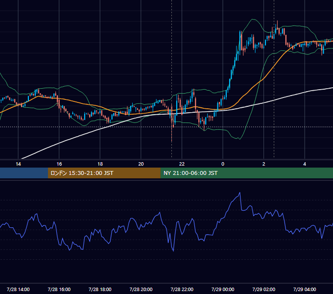This screenshot has height=294, width=333.
Task: Click the NY 21:00-06:00 JST session bar
Action: click(246, 173)
